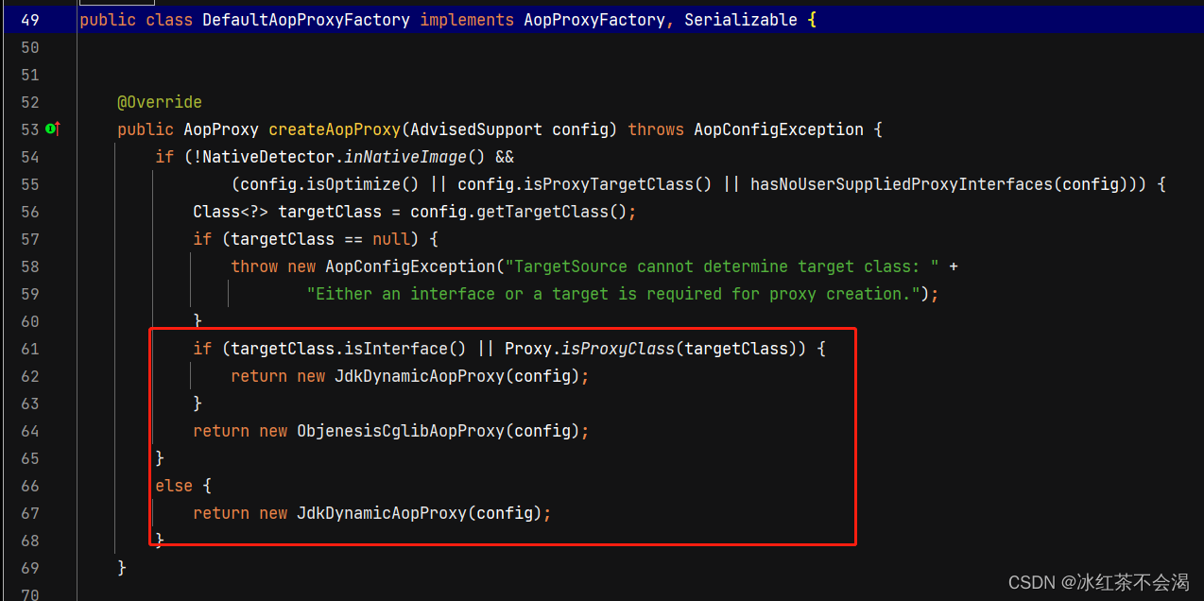The image size is (1204, 601).
Task: Click the createAopProxy method name
Action: click(335, 129)
